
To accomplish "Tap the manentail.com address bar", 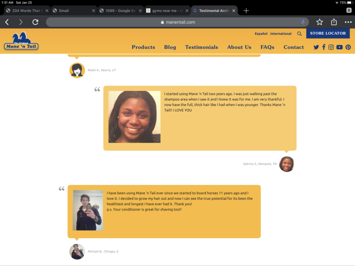I will [177, 22].
